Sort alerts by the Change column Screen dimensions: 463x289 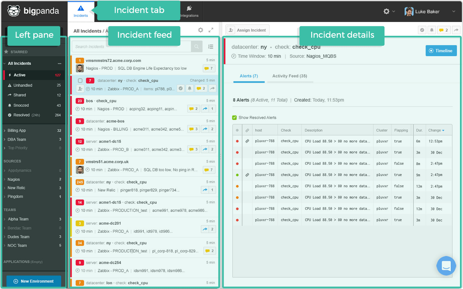pyautogui.click(x=436, y=130)
